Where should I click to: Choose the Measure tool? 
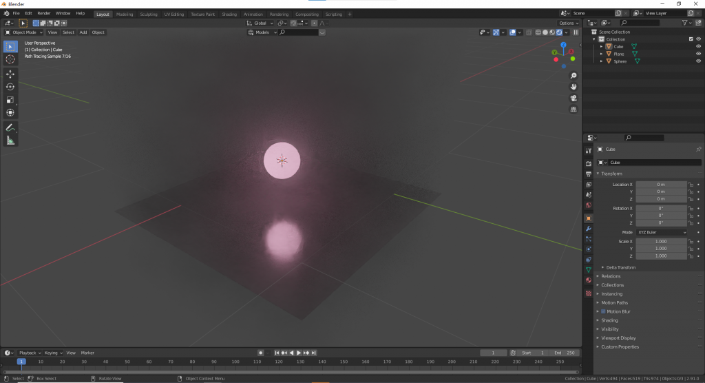(x=10, y=141)
